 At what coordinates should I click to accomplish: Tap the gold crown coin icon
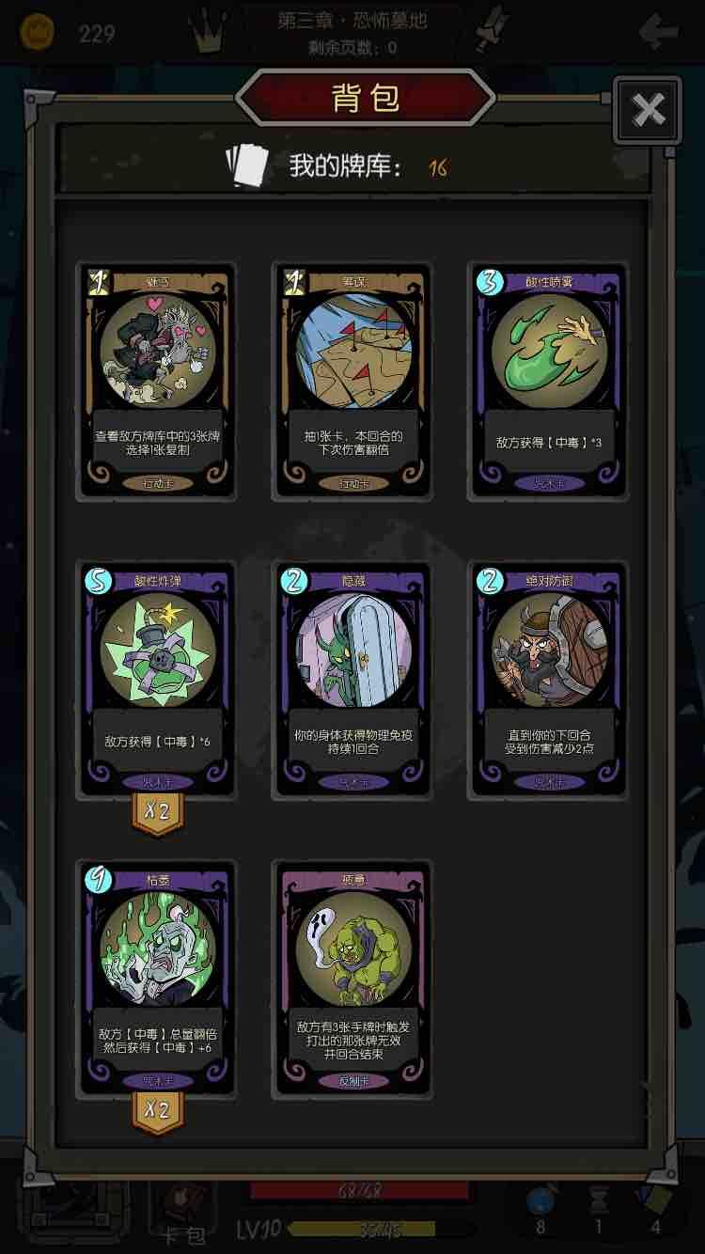click(x=37, y=33)
